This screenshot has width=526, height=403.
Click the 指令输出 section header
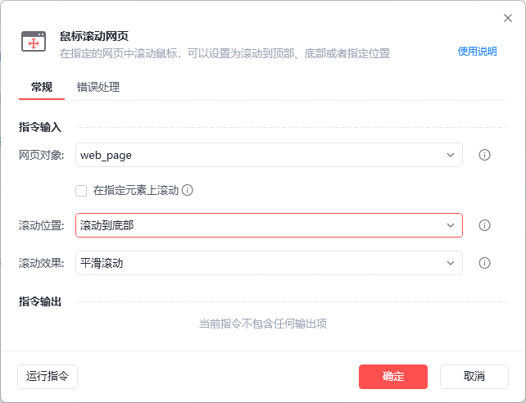(x=40, y=301)
